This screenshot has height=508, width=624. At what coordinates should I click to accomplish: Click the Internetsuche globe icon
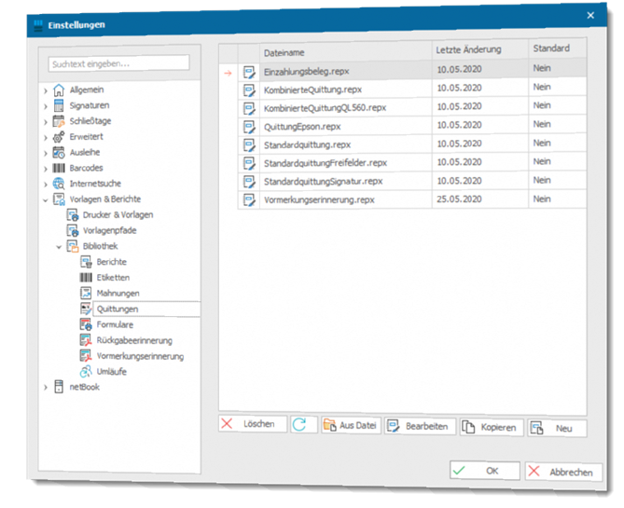pyautogui.click(x=59, y=184)
